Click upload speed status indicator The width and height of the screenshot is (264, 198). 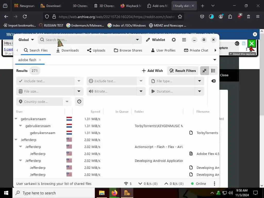174,184
